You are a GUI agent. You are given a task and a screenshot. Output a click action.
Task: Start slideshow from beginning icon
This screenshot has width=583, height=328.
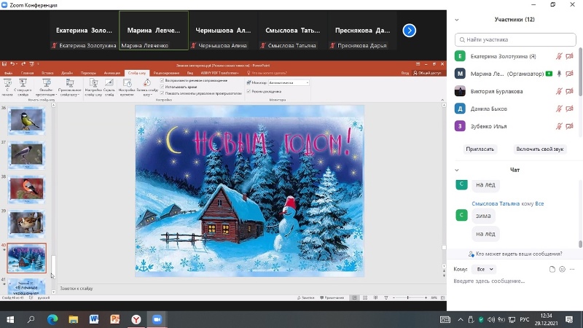tap(7, 87)
